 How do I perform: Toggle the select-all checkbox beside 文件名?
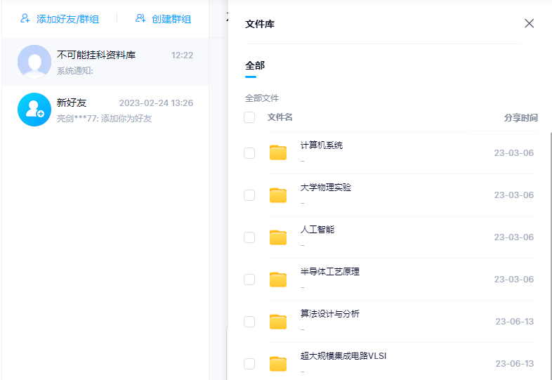pos(249,117)
